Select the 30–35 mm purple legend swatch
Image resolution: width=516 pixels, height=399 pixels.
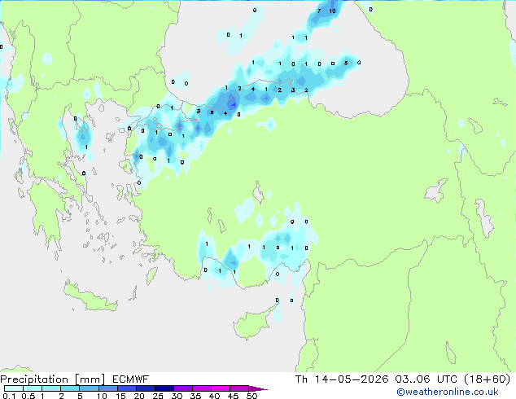183,388
